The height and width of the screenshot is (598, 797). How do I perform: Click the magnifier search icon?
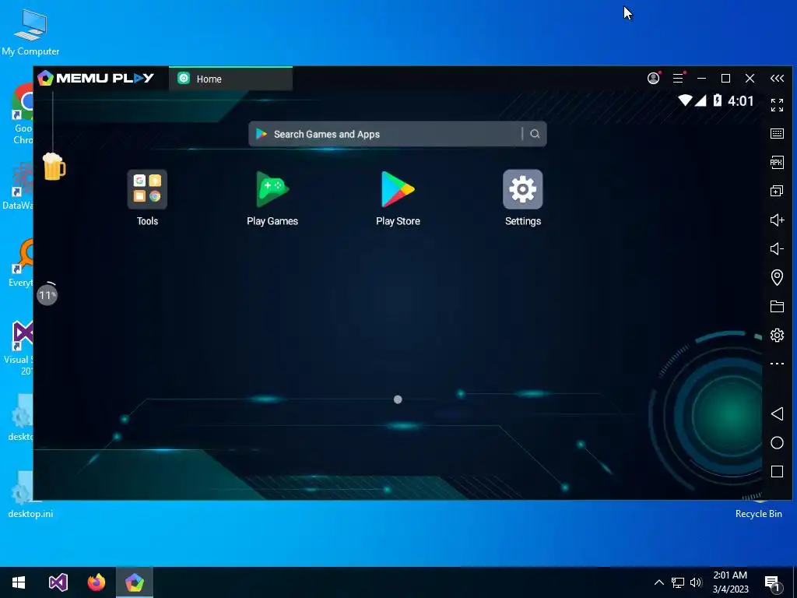[x=535, y=134]
